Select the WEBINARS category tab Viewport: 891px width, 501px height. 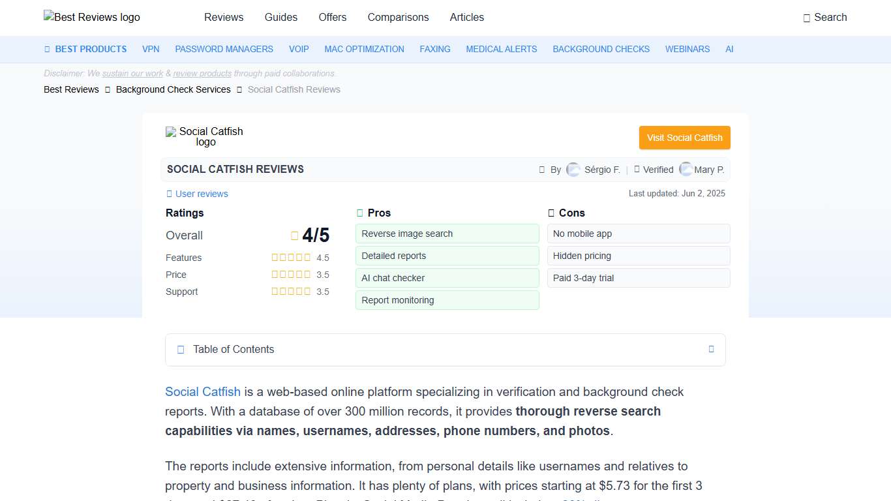(x=687, y=49)
